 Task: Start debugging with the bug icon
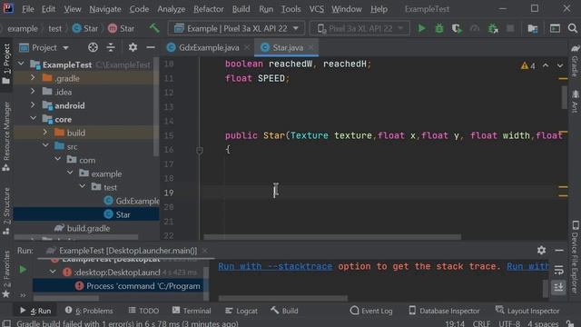tap(439, 28)
